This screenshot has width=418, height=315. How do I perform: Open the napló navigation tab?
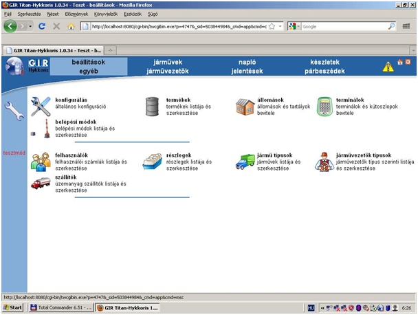(x=247, y=62)
